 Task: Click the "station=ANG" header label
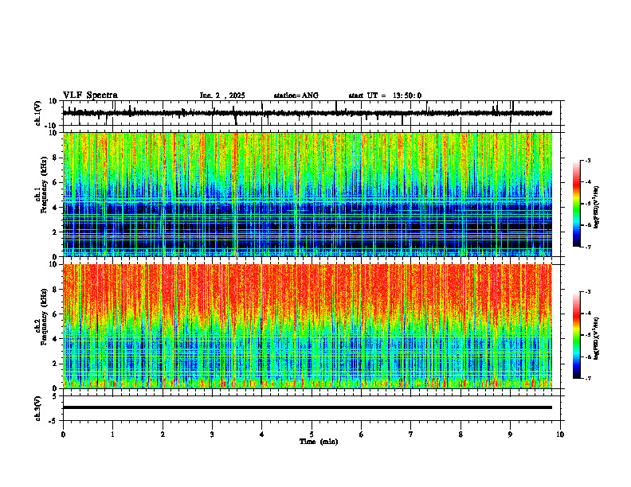pyautogui.click(x=296, y=95)
